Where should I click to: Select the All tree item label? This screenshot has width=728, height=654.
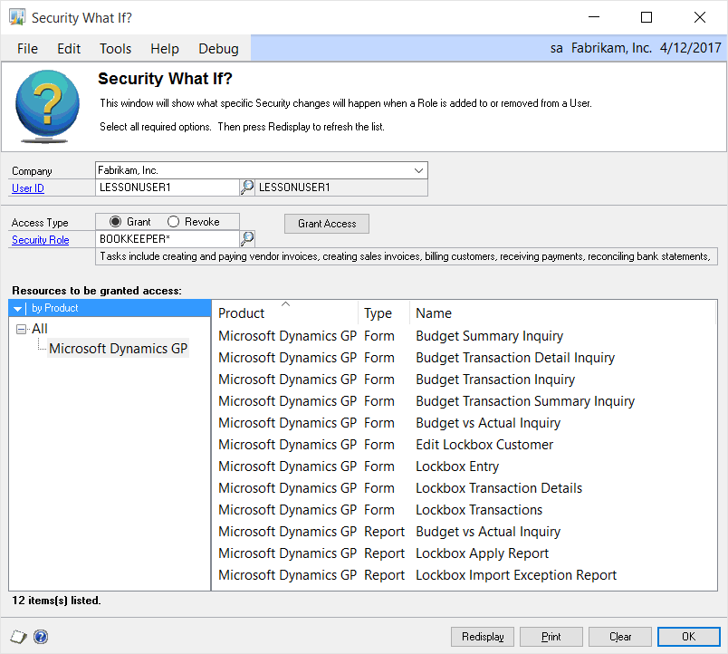coord(40,329)
